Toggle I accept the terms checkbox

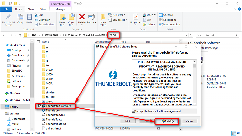(133, 111)
